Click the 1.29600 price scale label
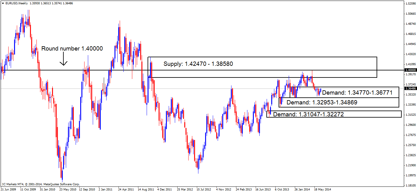 [410, 125]
